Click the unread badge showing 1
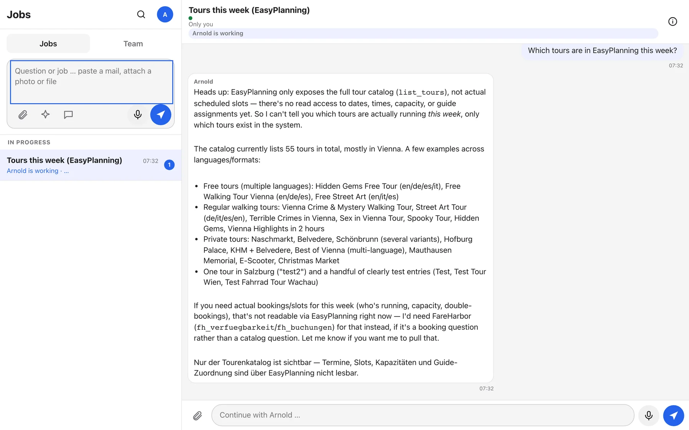689x430 pixels. point(169,165)
